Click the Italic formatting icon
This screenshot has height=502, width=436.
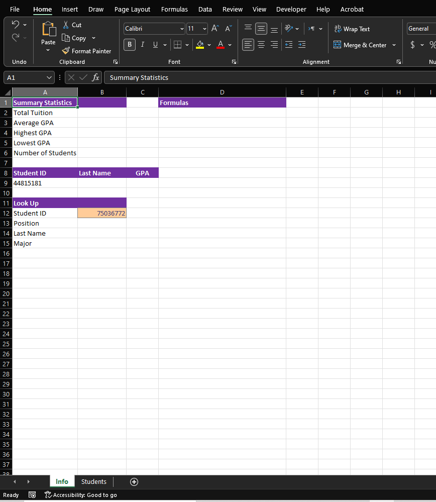tap(142, 45)
